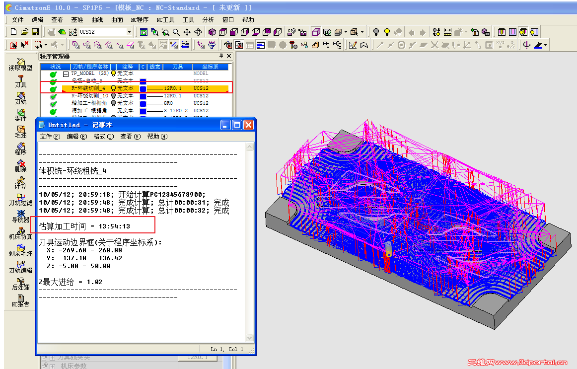This screenshot has height=369, width=577.
Task: Click status checkmark of TP_MODEL row
Action: pos(53,74)
